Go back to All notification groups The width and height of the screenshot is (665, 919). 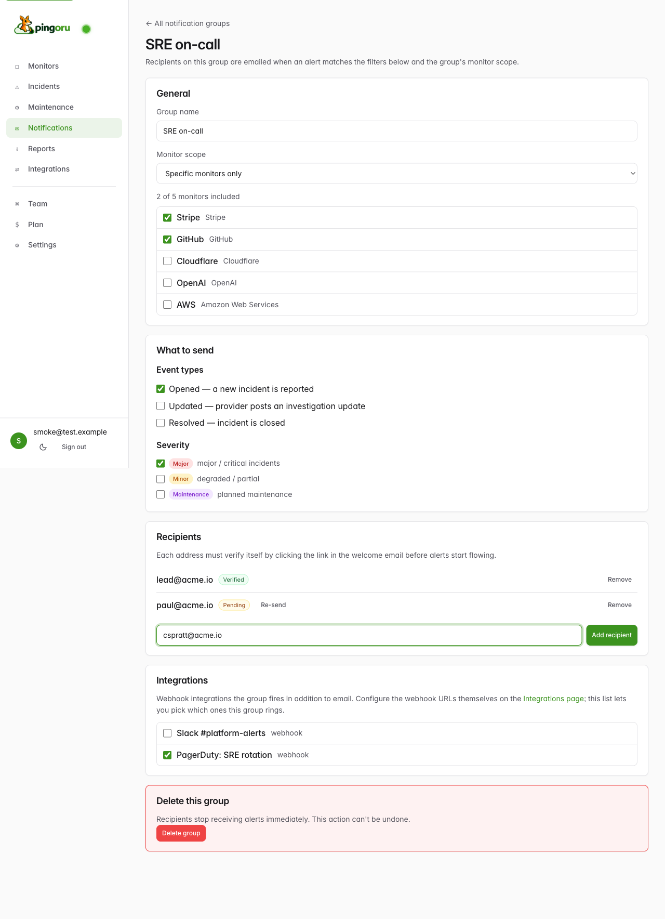[188, 23]
